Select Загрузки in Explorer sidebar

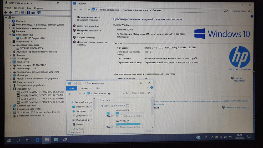tap(81, 111)
